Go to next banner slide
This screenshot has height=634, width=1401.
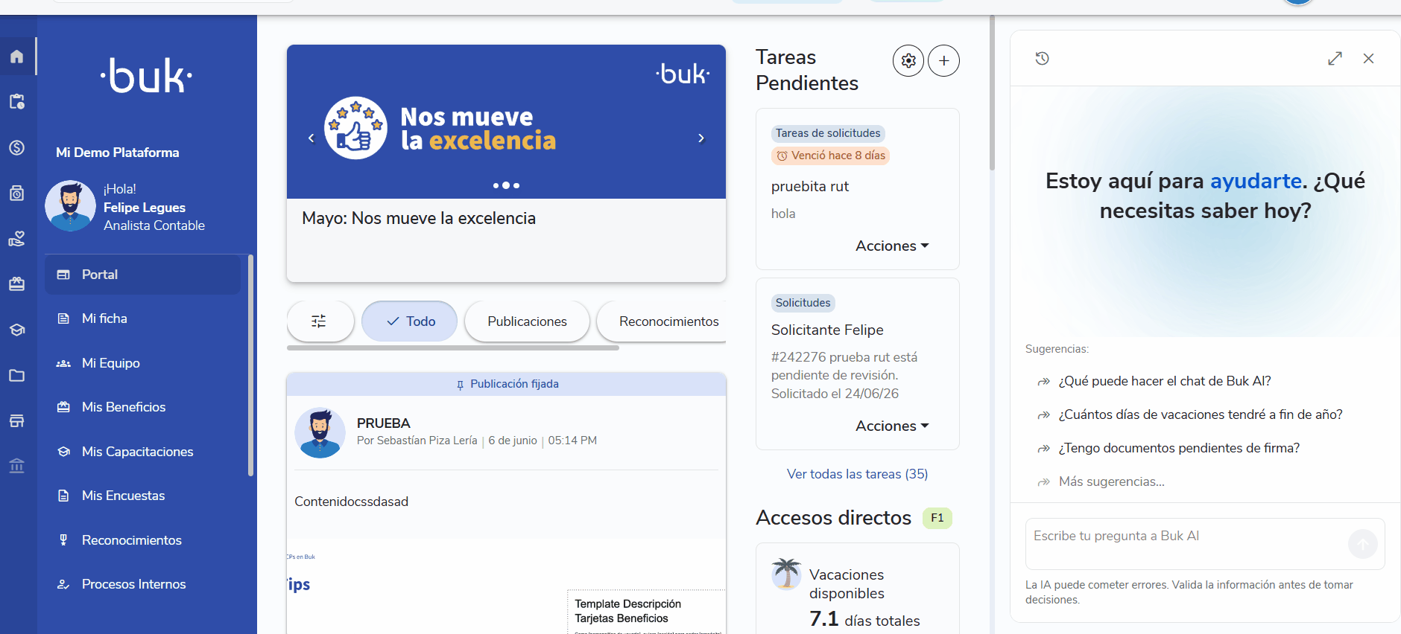click(x=701, y=138)
